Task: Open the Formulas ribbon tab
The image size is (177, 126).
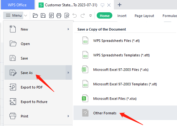Action: coord(170,16)
